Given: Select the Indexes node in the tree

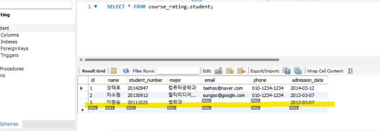Looking at the screenshot, I should tap(9, 42).
